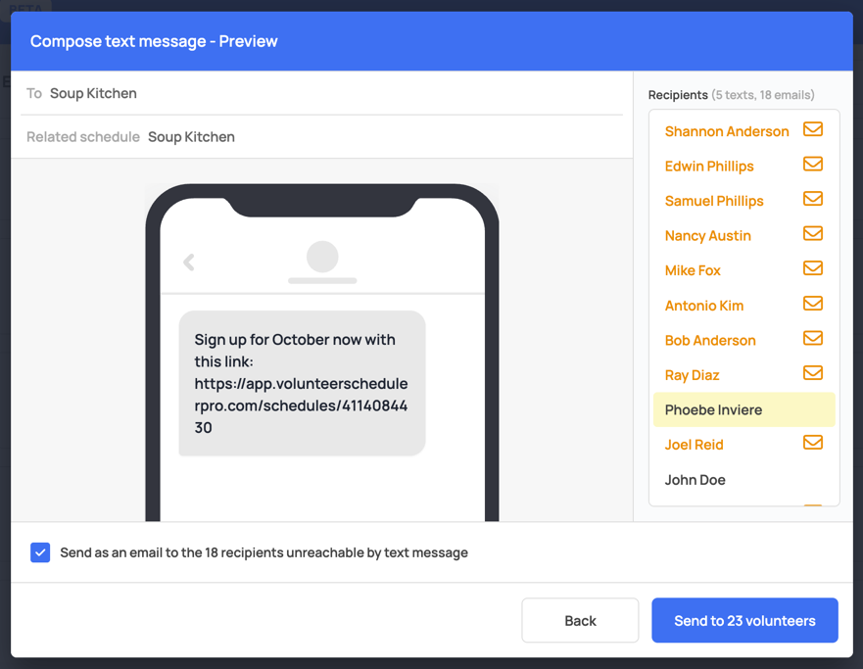Image resolution: width=863 pixels, height=669 pixels.
Task: Select recipient John Doe
Action: point(695,480)
